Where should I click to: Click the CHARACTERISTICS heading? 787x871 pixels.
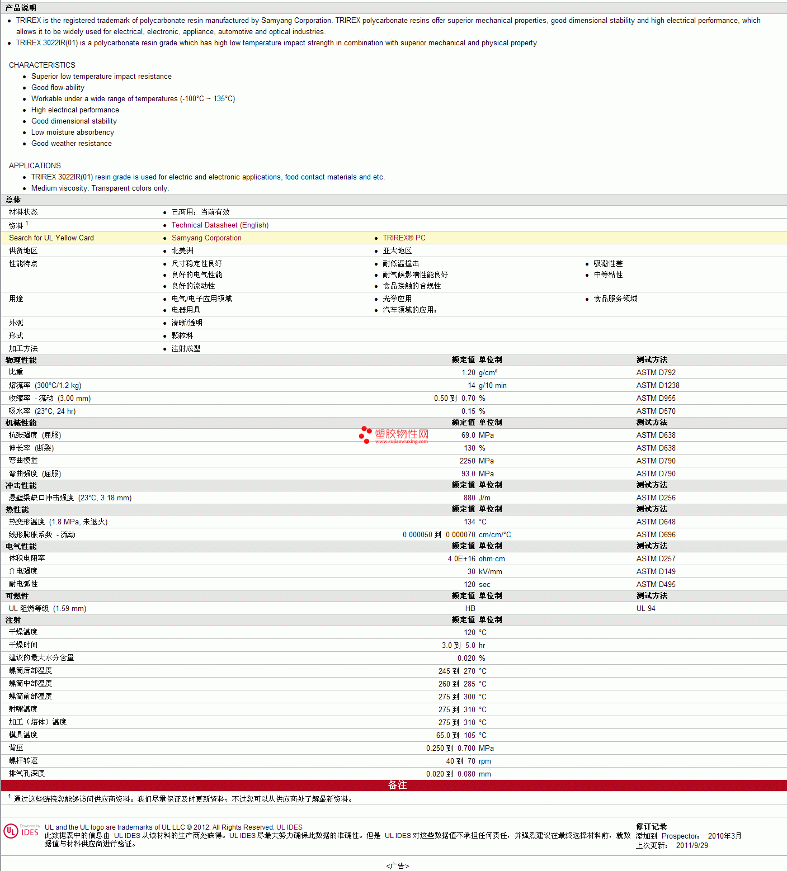click(42, 65)
